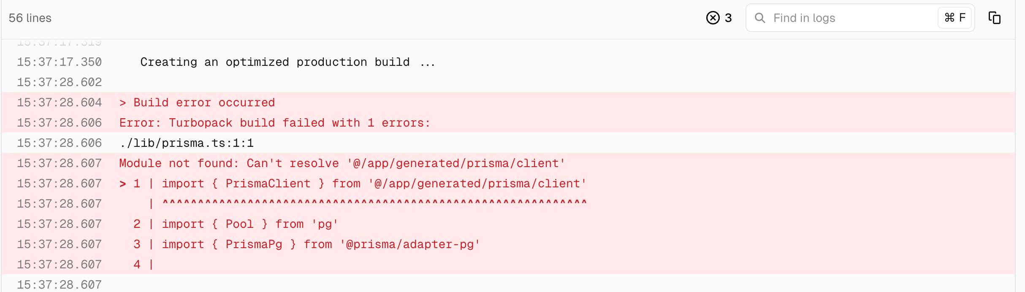Click the error count circle-X icon

tap(713, 18)
